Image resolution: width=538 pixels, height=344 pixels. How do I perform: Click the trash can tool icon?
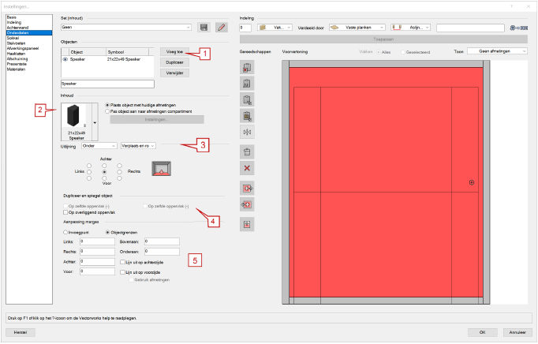(x=247, y=151)
